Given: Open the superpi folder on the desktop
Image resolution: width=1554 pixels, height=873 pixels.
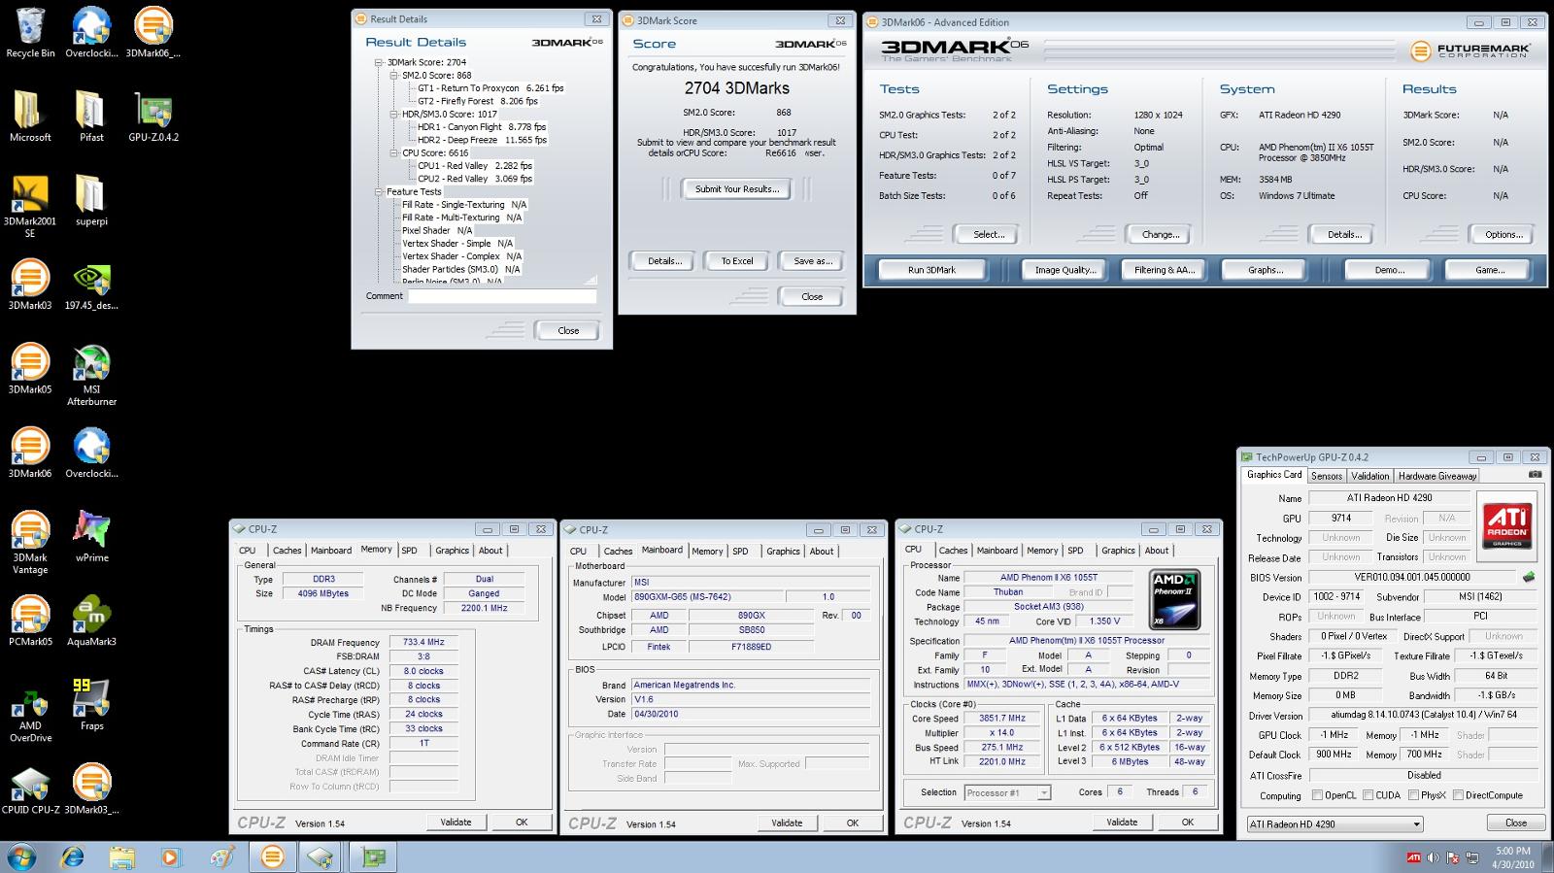Looking at the screenshot, I should point(91,201).
